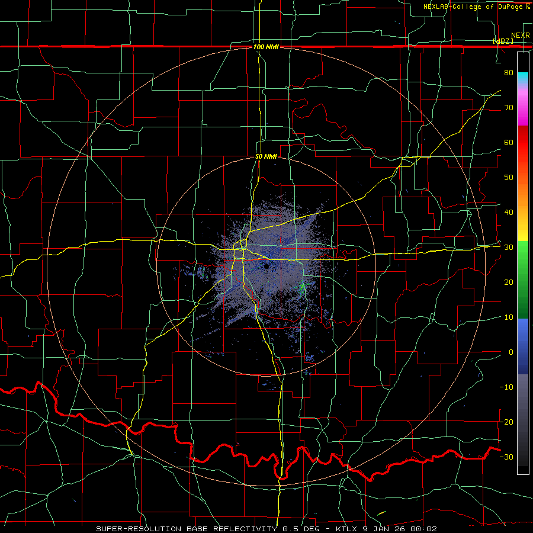Click the NEXR label above the color scale
533x533 pixels.
pos(521,36)
